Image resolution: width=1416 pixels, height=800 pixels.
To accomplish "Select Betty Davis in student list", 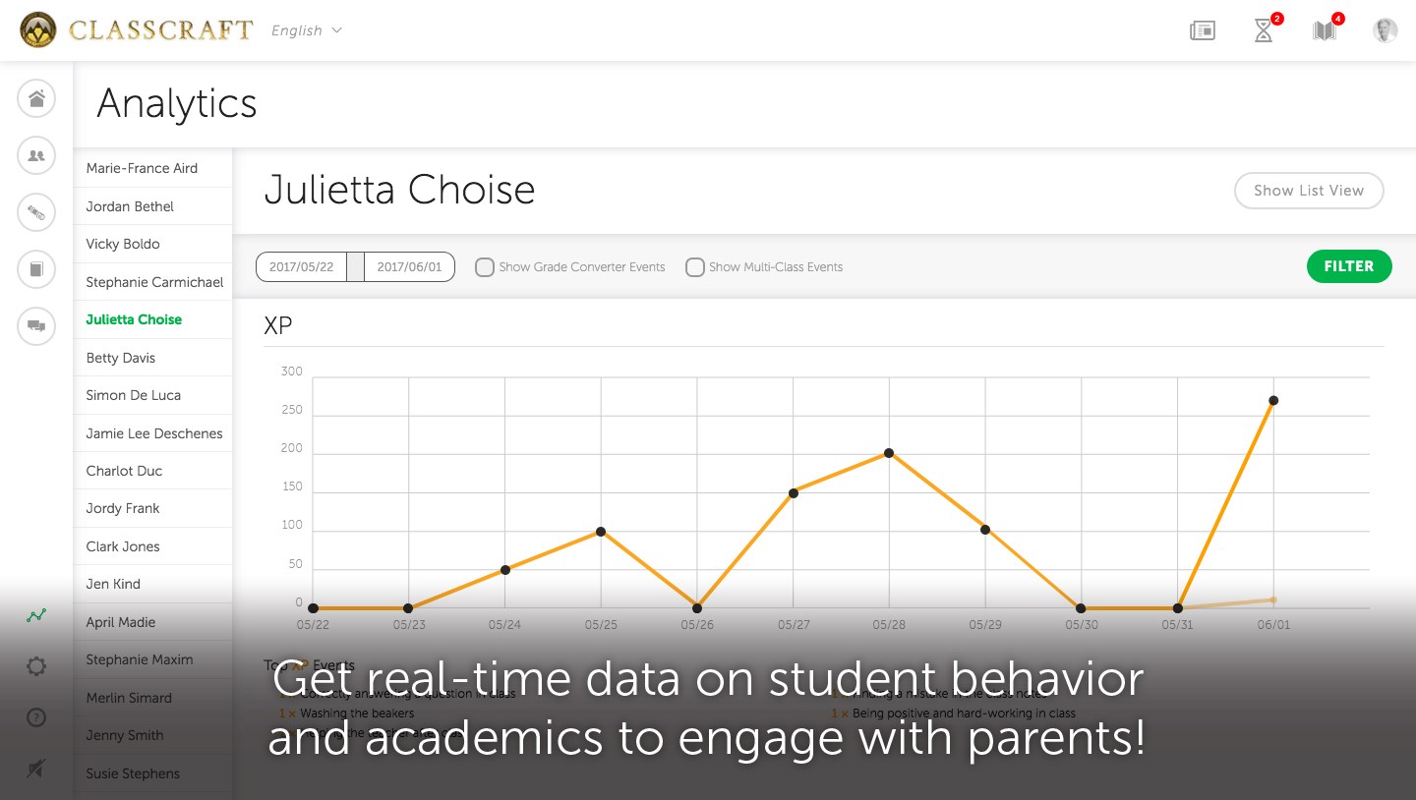I will coord(121,358).
